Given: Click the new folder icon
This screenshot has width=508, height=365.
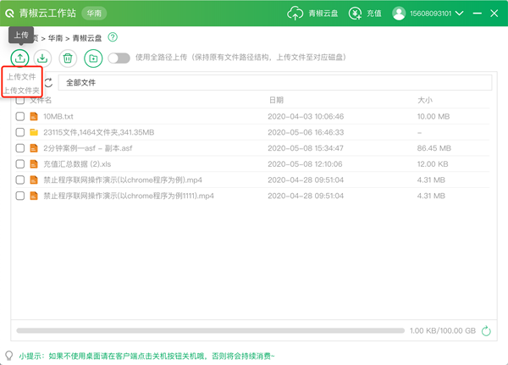Looking at the screenshot, I should tap(92, 58).
